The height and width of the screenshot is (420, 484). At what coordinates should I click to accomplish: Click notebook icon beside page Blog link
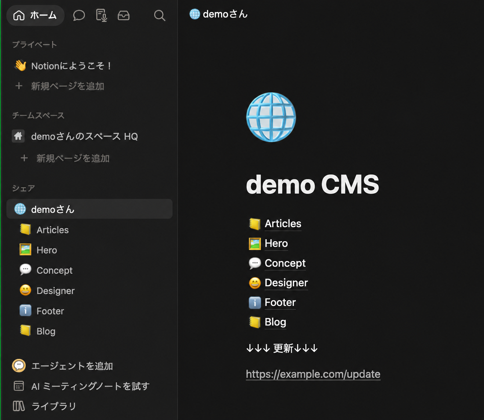255,322
